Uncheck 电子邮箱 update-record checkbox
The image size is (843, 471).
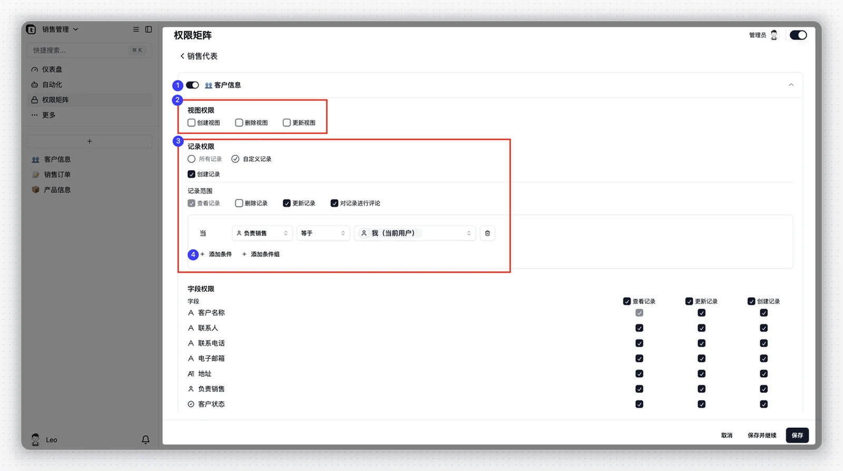click(702, 359)
